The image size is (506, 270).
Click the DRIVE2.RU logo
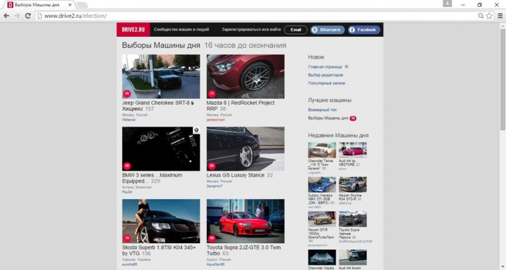pos(132,30)
